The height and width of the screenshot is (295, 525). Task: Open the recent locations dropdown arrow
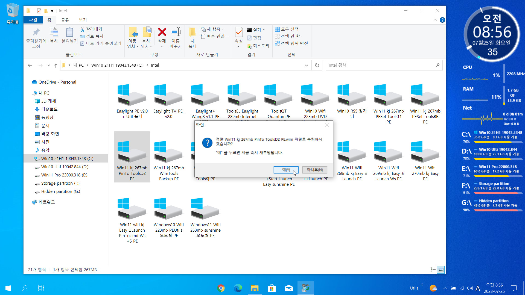tap(49, 65)
